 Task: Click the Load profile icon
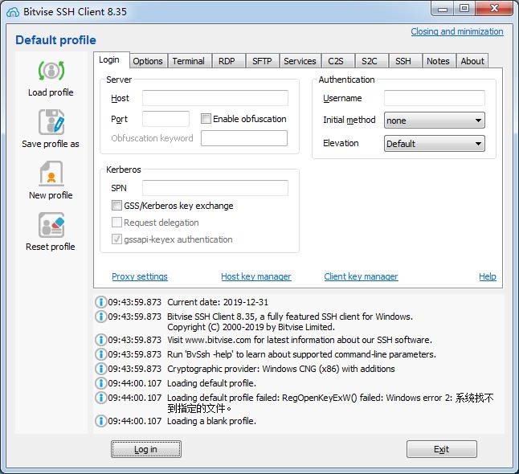pyautogui.click(x=51, y=71)
